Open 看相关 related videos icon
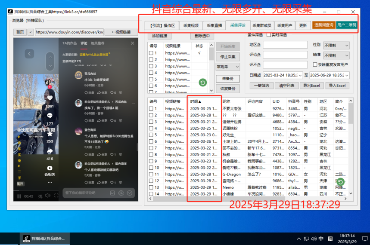The width and height of the screenshot is (370, 245). 50,168
